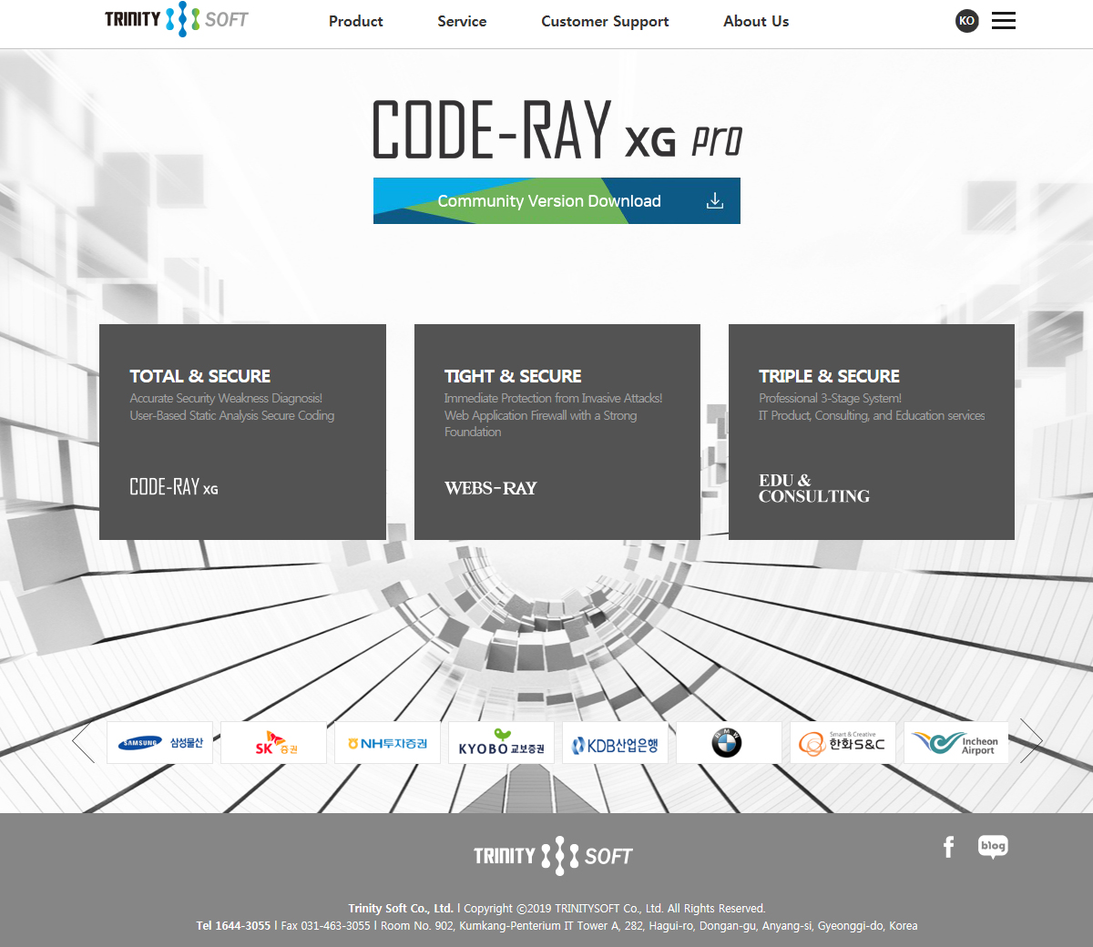Click the Incheon Airport client logo

coord(956,743)
